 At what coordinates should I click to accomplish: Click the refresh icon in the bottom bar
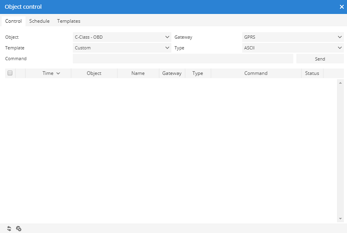coord(9,229)
